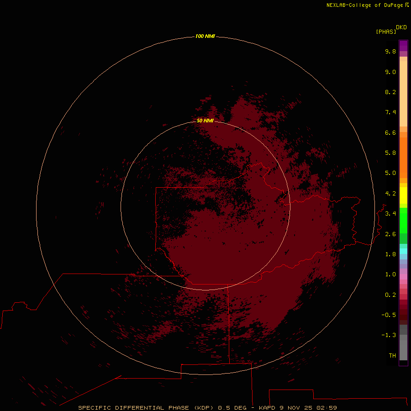Image resolution: width=411 pixels, height=411 pixels.
Task: Click the pink segment of the color bar
Action: (x=403, y=277)
